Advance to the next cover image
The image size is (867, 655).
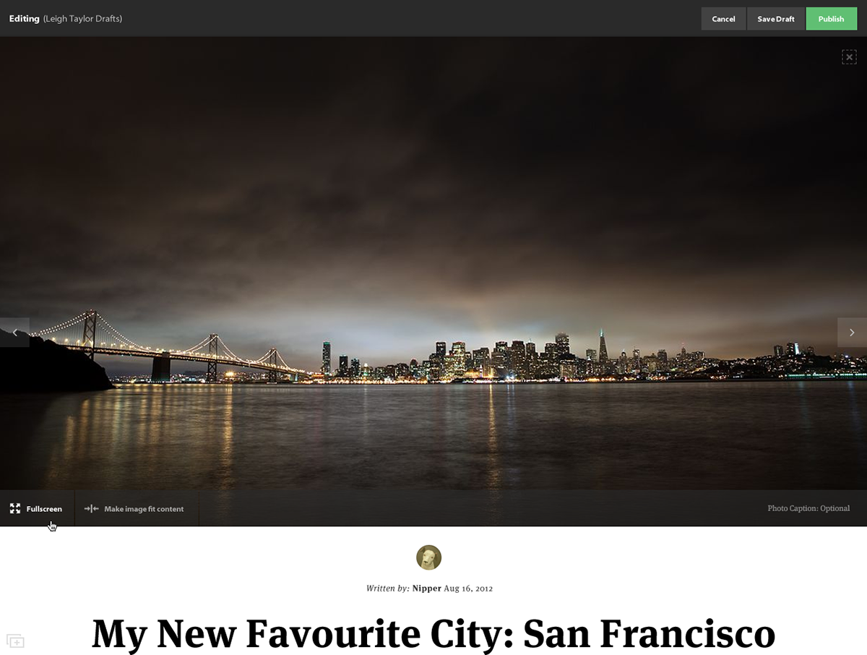852,333
